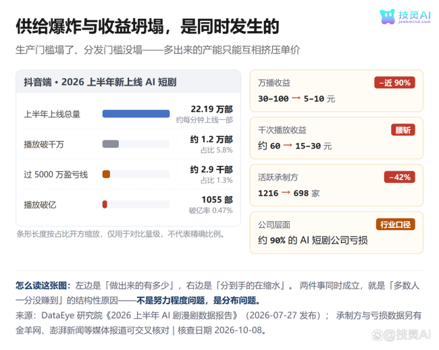Click the value 1055 部

point(217,200)
